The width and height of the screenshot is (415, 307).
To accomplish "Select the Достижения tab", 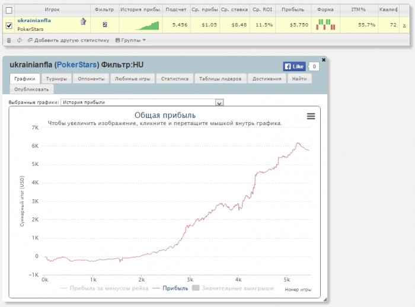I will (x=267, y=79).
